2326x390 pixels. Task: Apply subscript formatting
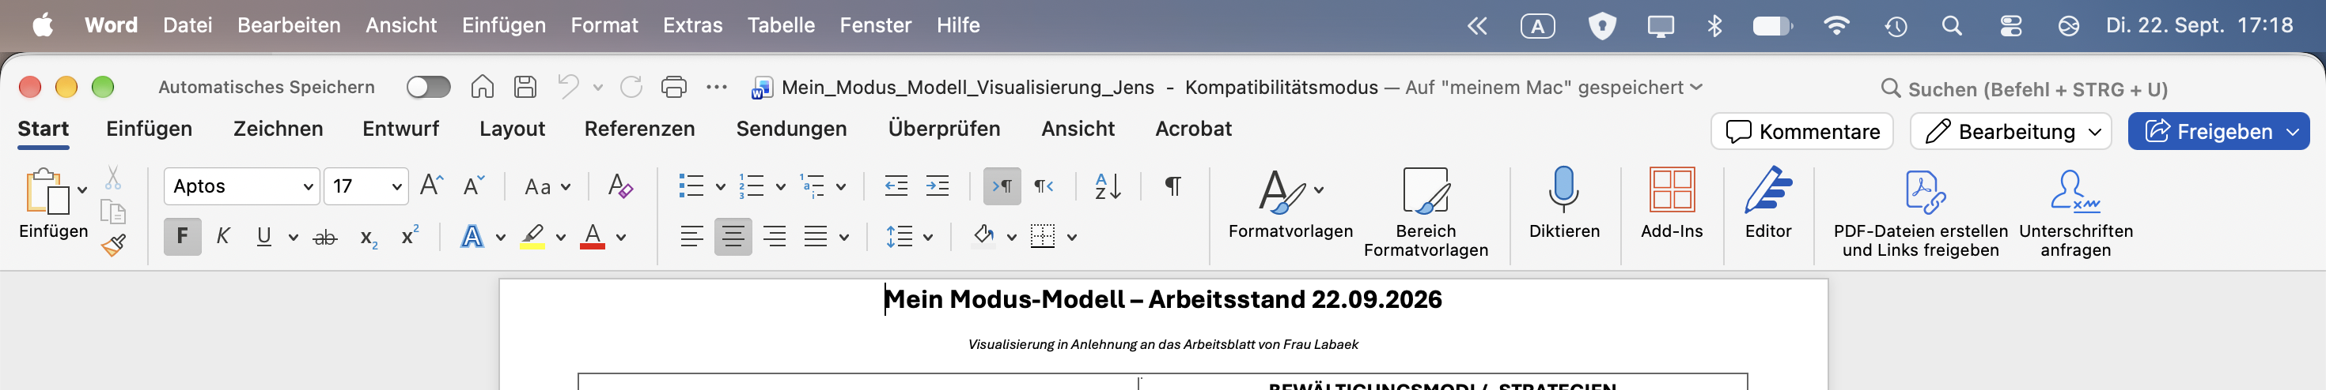pos(369,238)
